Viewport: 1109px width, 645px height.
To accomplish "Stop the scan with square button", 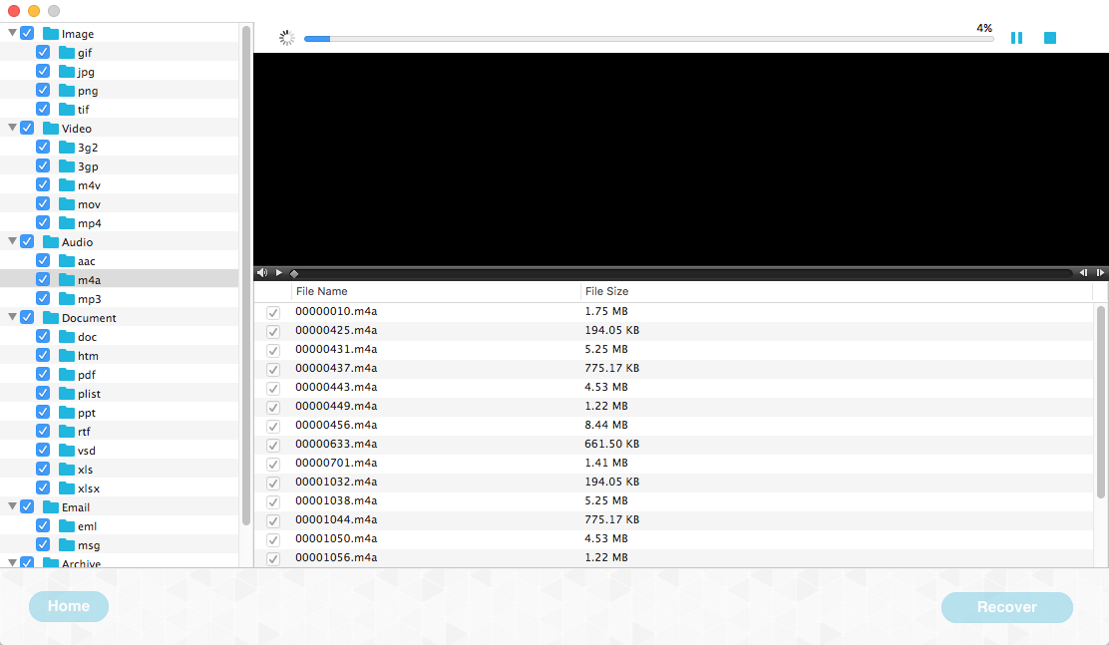I will pyautogui.click(x=1049, y=38).
